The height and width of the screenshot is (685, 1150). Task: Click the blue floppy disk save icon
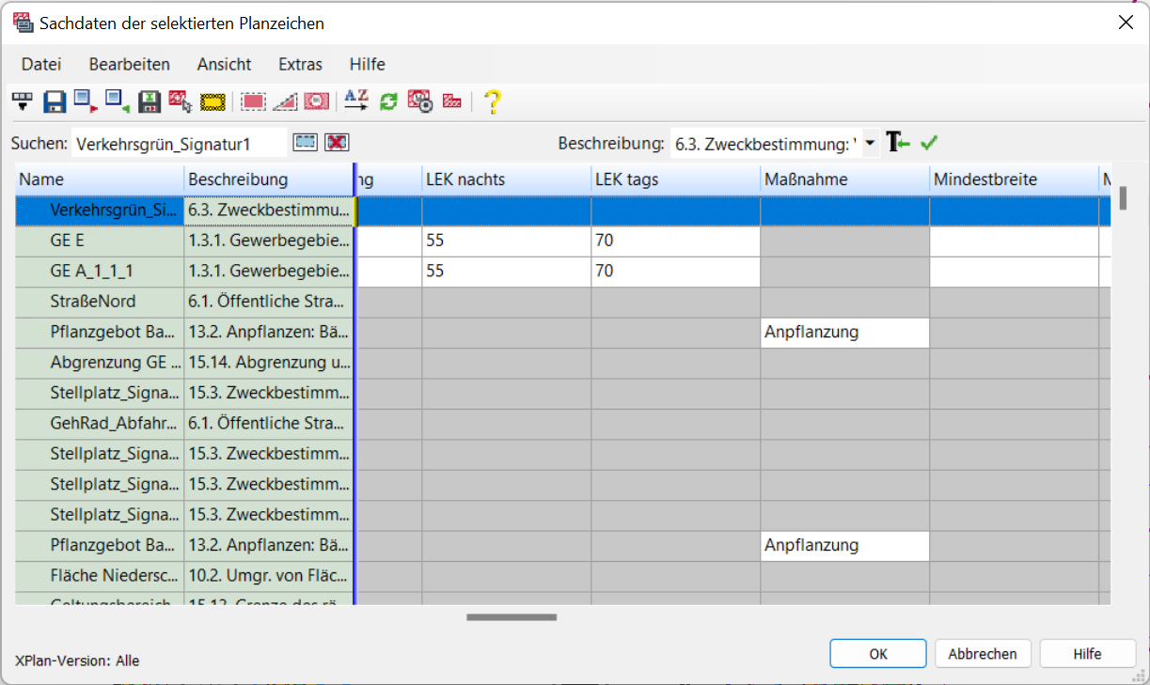(55, 101)
